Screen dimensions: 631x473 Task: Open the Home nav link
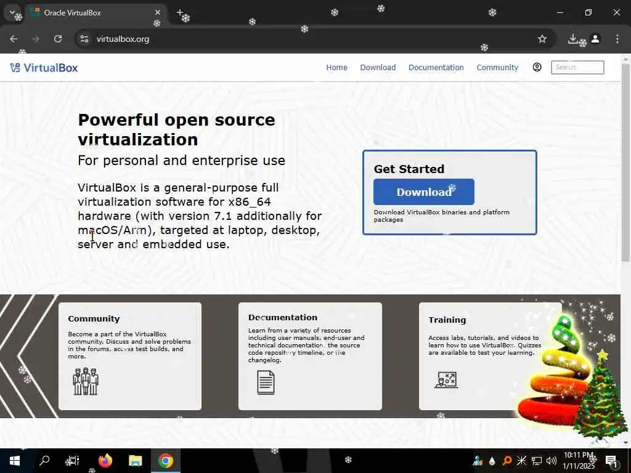click(x=336, y=68)
